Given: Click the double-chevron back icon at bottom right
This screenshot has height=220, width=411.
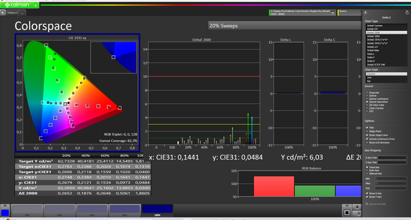Looking at the screenshot, I should 359,213.
